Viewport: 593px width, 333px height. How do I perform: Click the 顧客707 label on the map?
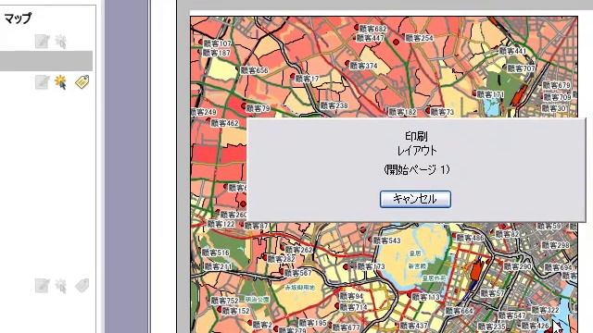pos(521,68)
